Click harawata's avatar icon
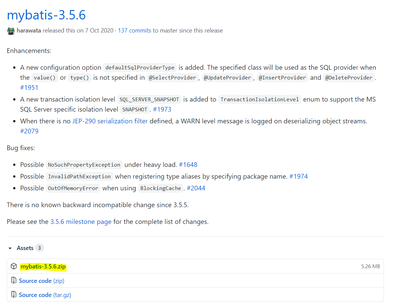Image resolution: width=401 pixels, height=305 pixels. (11, 31)
